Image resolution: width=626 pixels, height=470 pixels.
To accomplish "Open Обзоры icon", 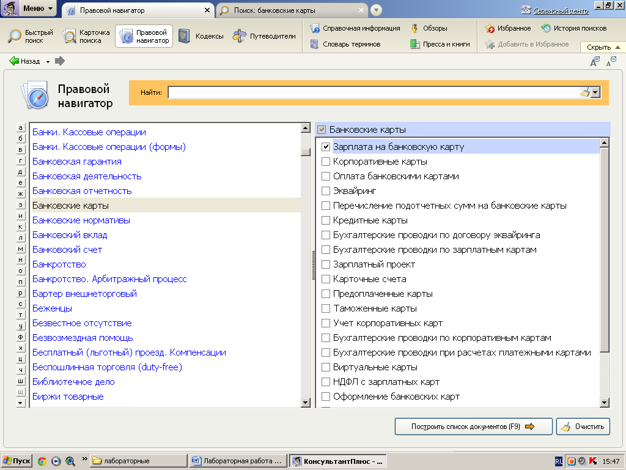I will (x=415, y=28).
